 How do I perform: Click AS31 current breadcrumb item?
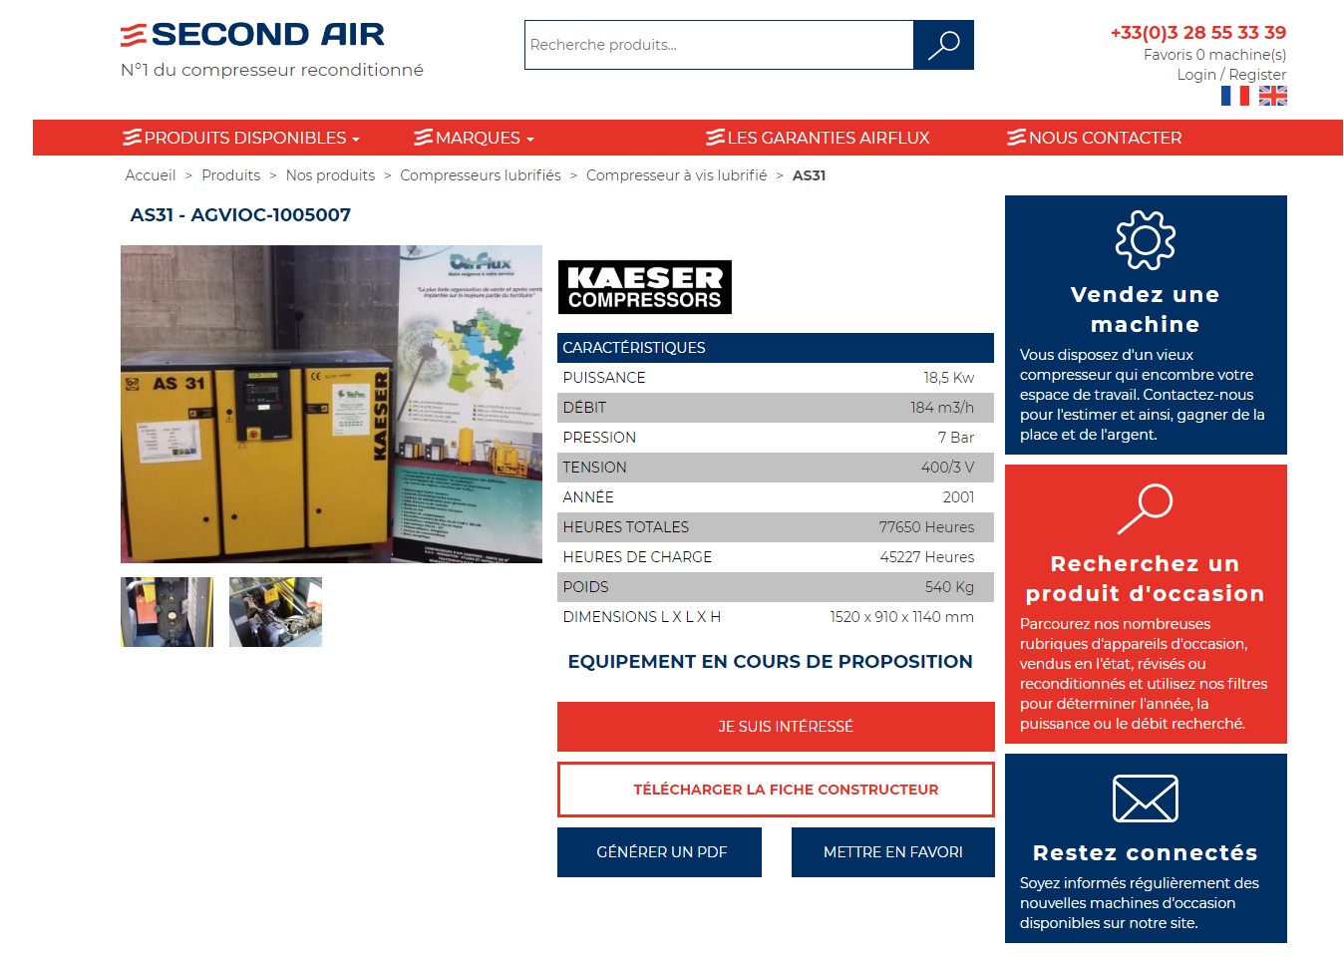pyautogui.click(x=809, y=175)
